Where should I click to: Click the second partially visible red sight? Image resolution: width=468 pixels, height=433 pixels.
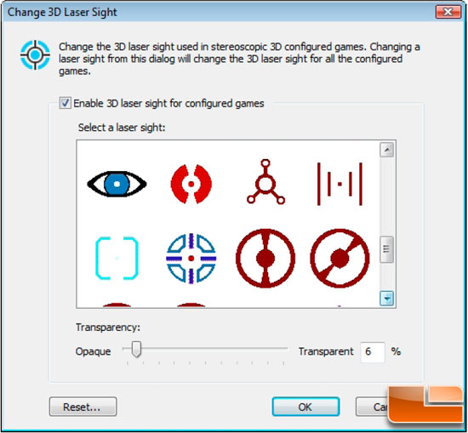pyautogui.click(x=191, y=305)
